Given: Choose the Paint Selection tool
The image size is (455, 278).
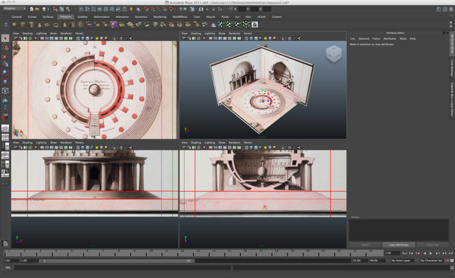Looking at the screenshot, I should 5,56.
